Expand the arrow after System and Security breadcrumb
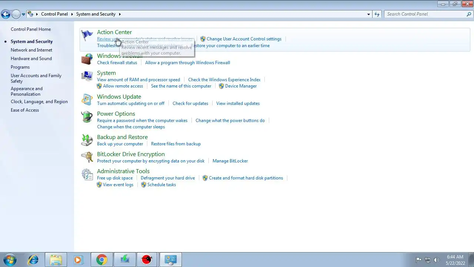This screenshot has height=267, width=474. click(120, 14)
